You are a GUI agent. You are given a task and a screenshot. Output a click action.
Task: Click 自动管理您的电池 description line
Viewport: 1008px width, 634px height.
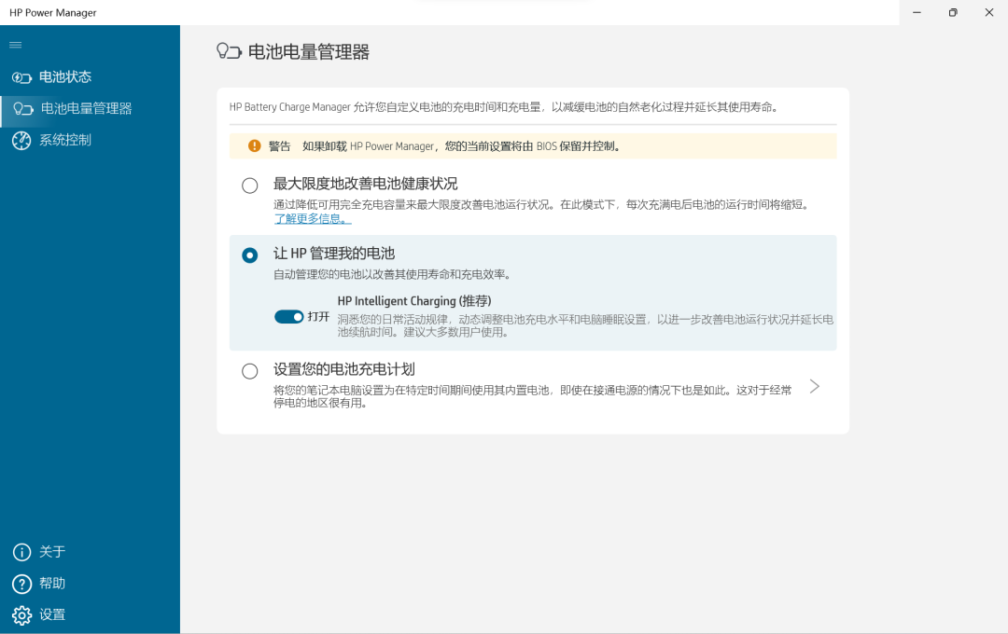point(393,274)
